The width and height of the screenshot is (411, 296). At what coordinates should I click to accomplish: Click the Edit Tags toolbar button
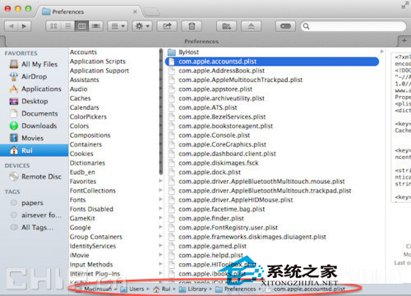pyautogui.click(x=285, y=26)
